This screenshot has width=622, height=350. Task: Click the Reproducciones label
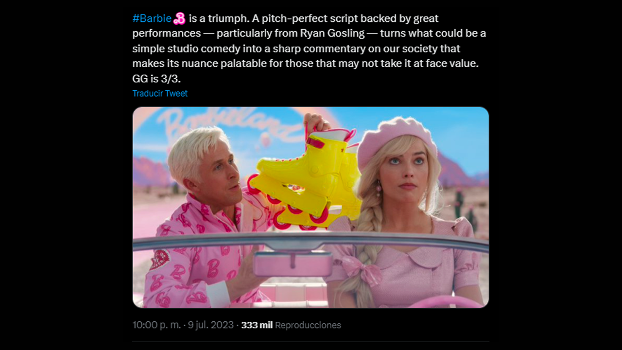(308, 325)
